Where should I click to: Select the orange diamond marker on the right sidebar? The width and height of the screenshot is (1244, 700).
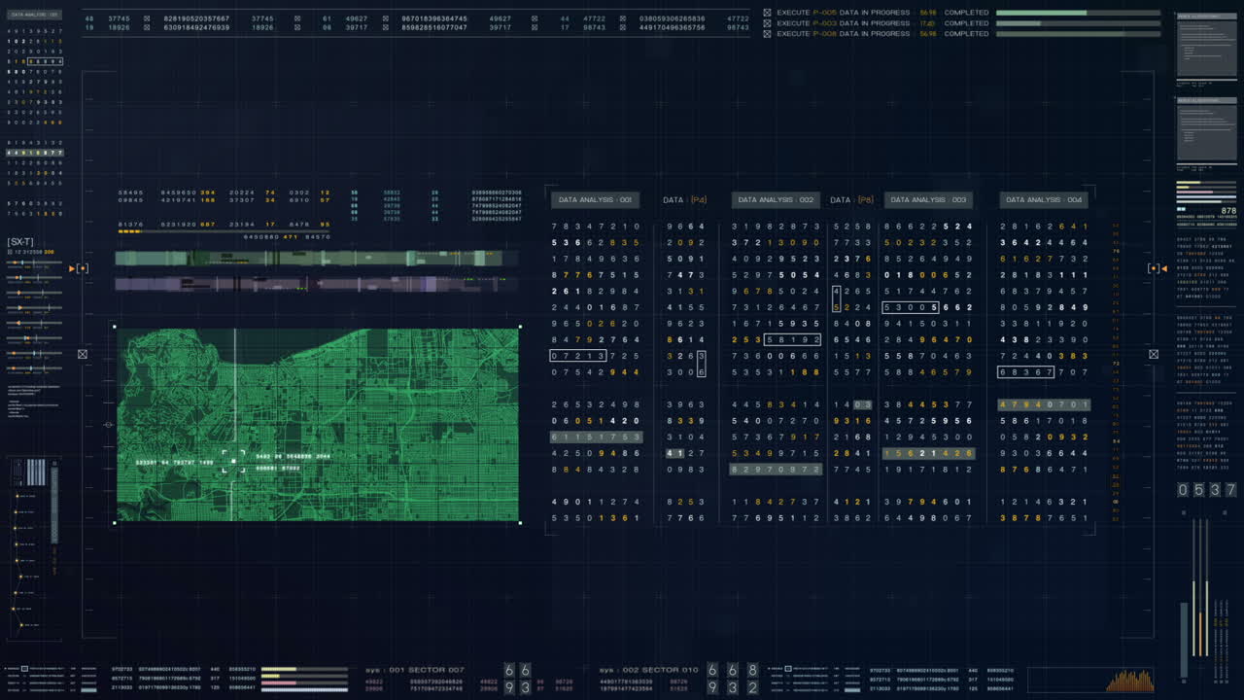[1155, 268]
